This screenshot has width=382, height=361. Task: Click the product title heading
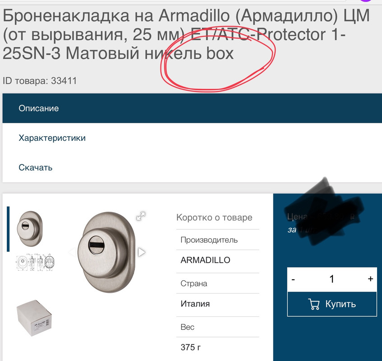[186, 34]
